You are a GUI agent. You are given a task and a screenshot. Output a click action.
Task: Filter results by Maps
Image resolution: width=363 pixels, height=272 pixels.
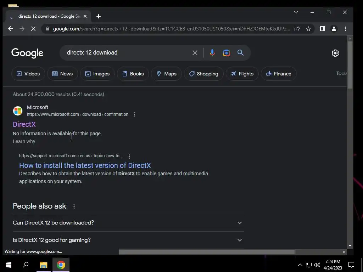click(167, 74)
